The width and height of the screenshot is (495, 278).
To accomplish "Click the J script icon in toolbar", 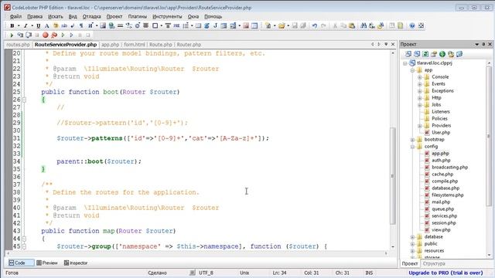I will pos(215,25).
